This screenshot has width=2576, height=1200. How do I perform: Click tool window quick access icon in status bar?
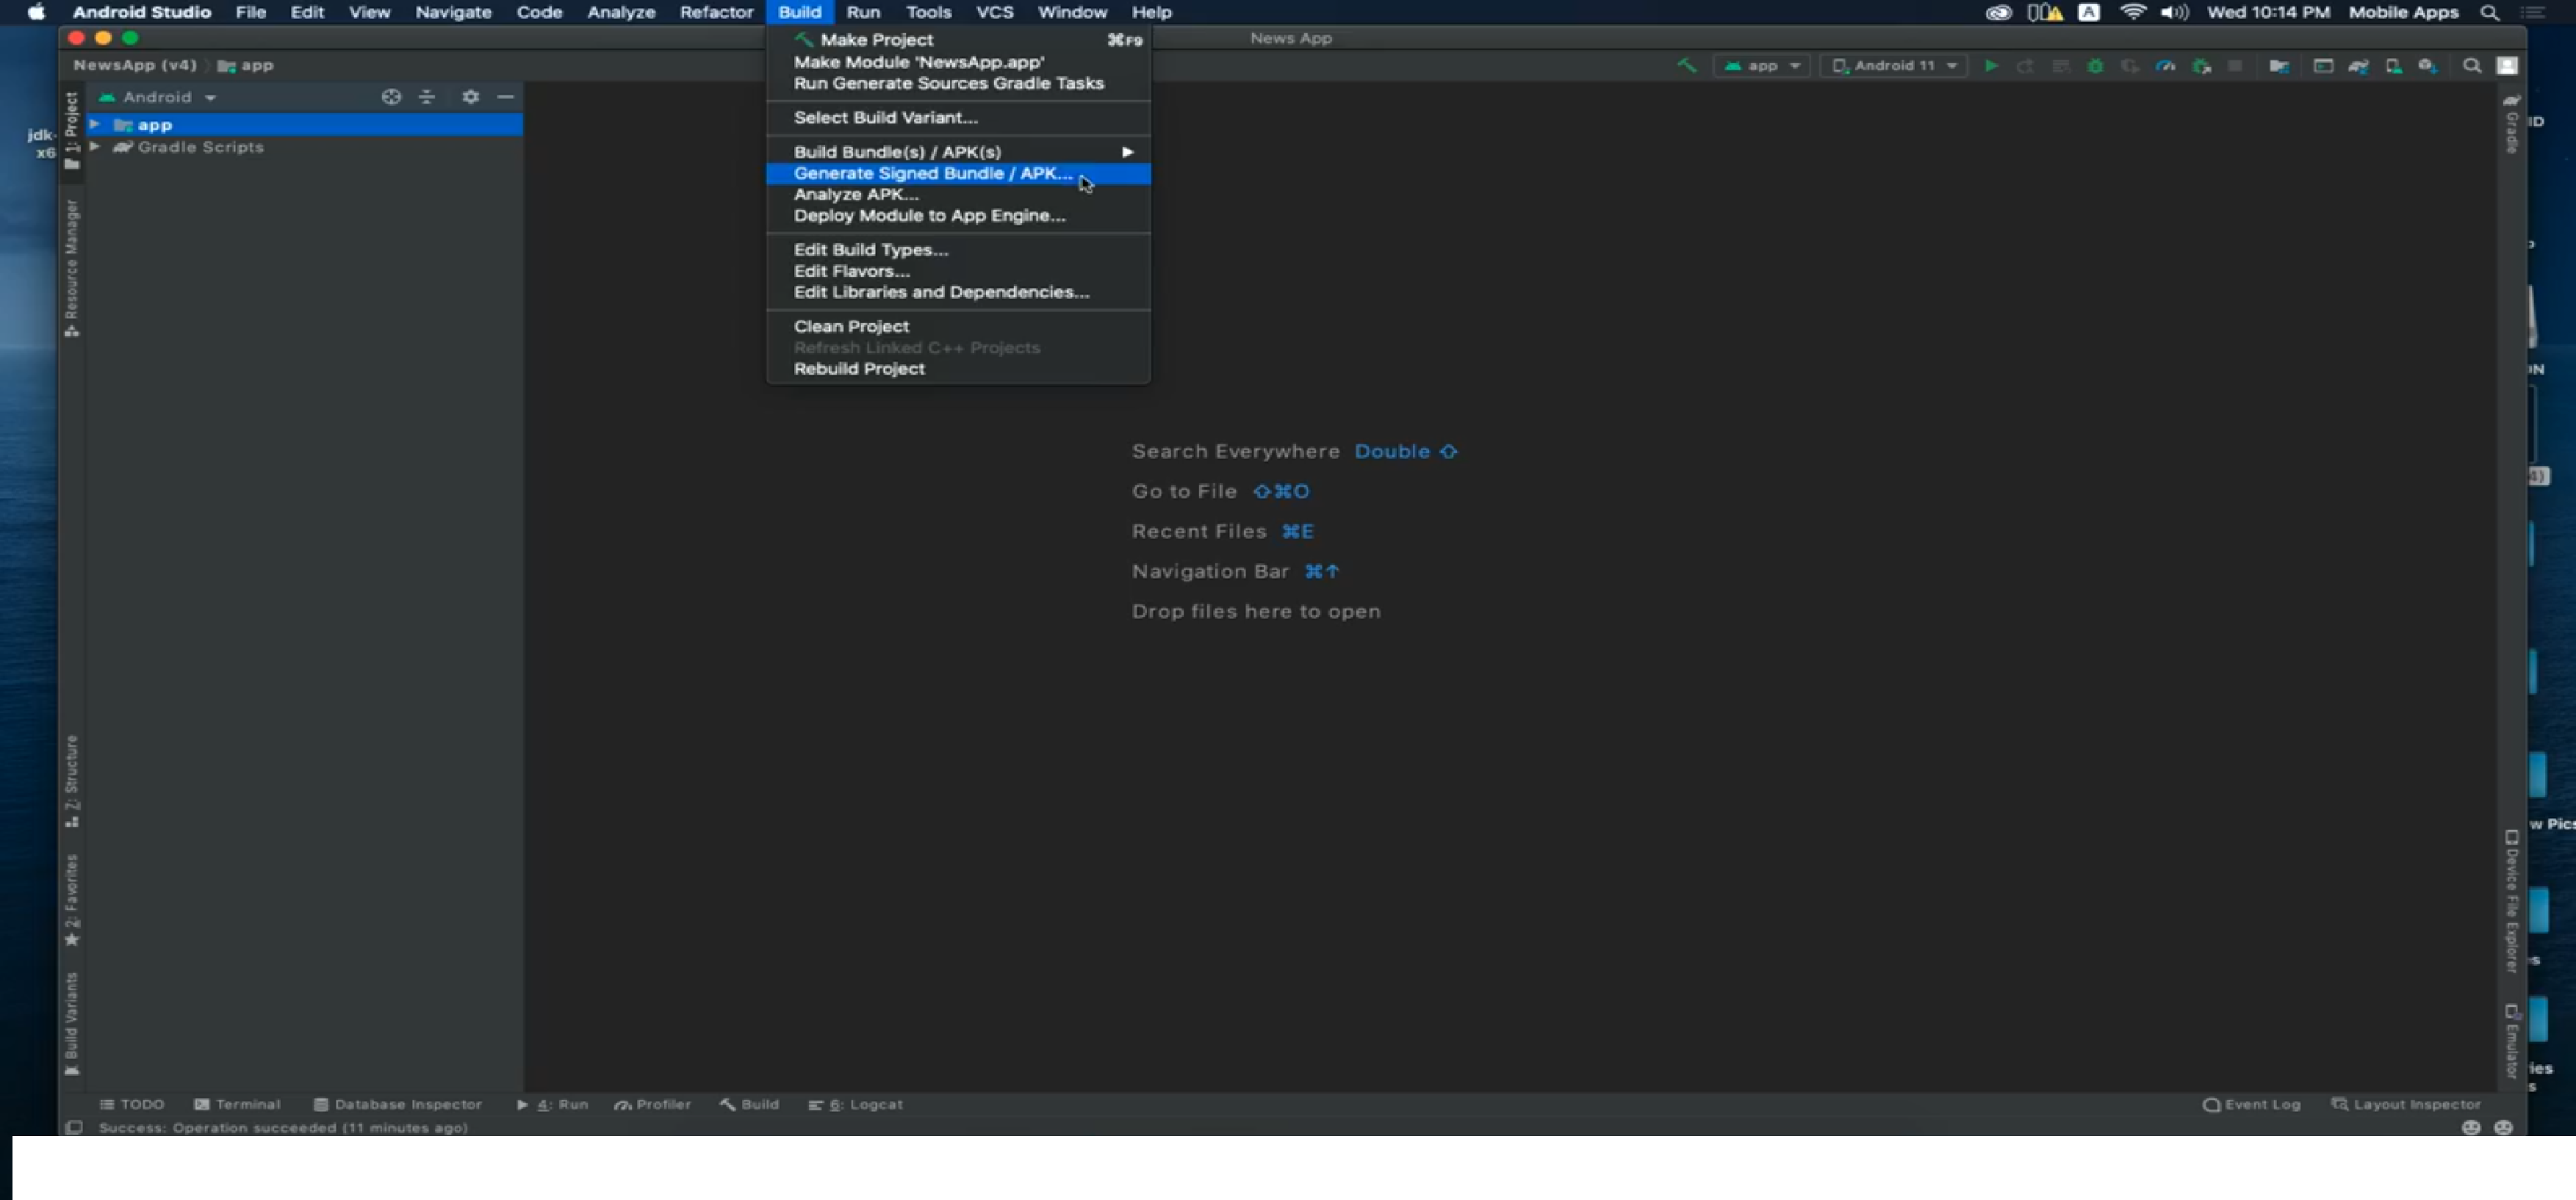(73, 1127)
